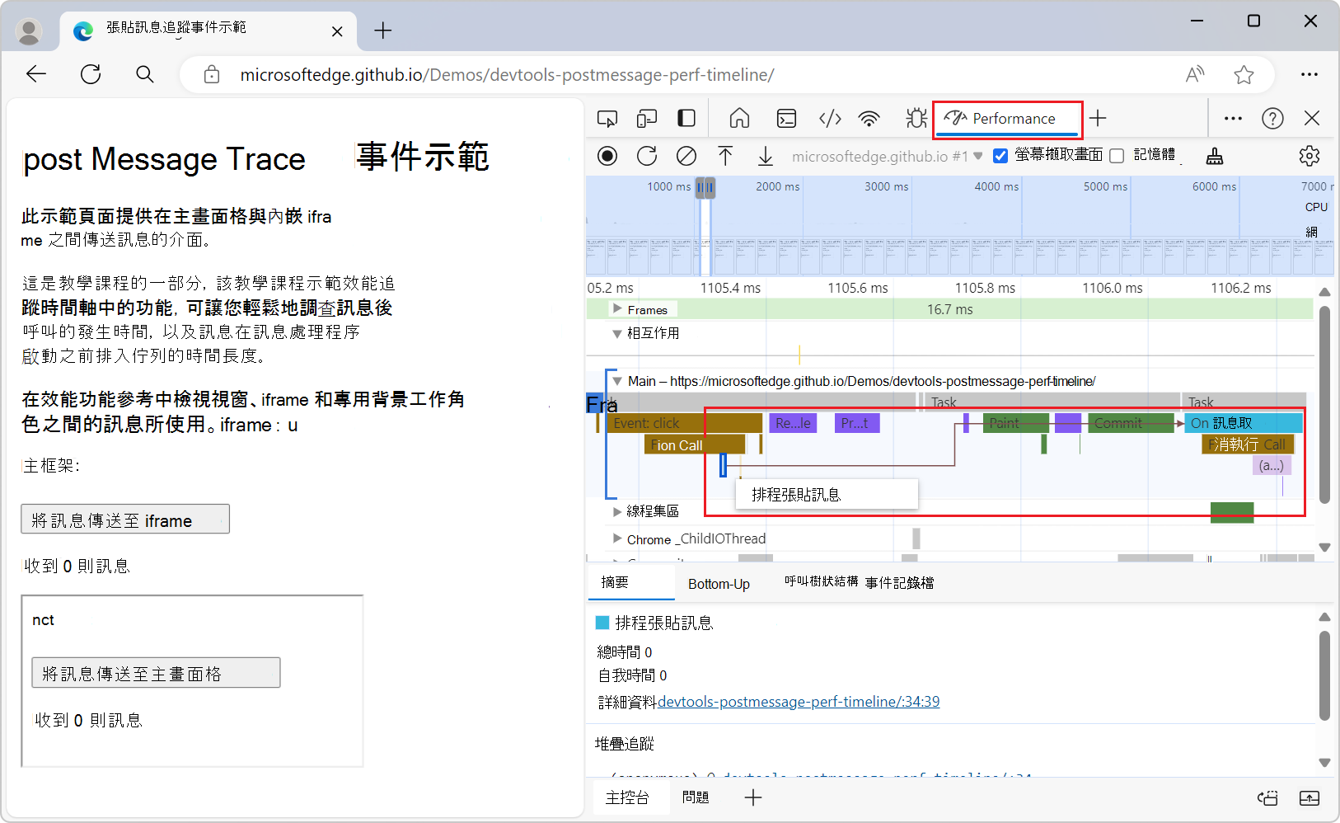This screenshot has height=823, width=1340.
Task: Select the Event: click task in flame chart
Action: click(684, 422)
